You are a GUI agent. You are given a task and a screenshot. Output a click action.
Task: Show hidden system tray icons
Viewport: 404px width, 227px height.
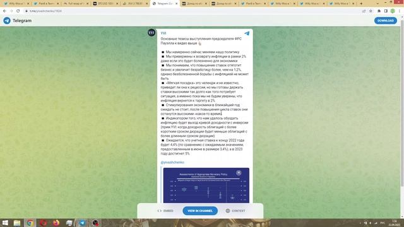pos(360,223)
